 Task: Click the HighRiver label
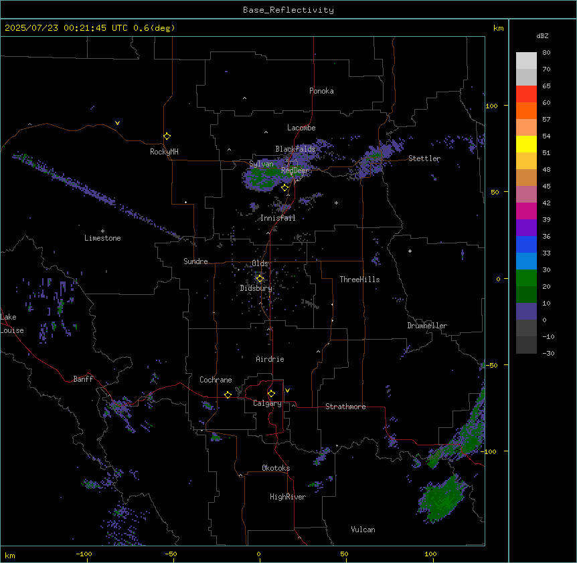(288, 497)
